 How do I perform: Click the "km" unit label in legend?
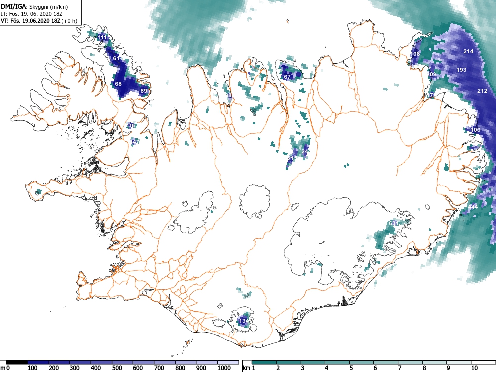[247, 368]
